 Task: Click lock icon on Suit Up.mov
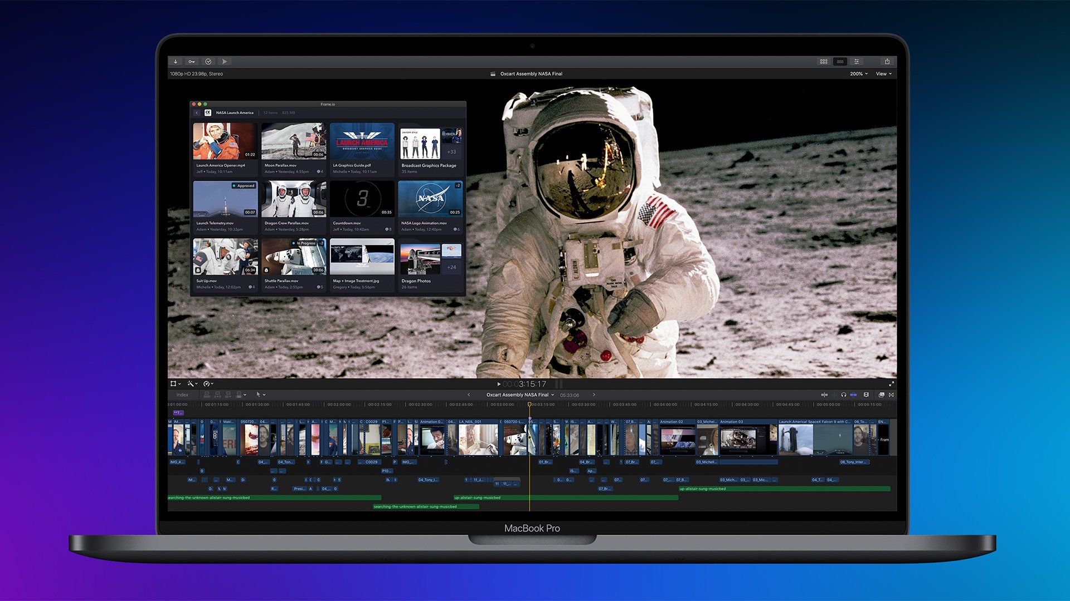click(198, 270)
